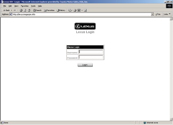
Task: Click the Login button
Action: click(85, 65)
